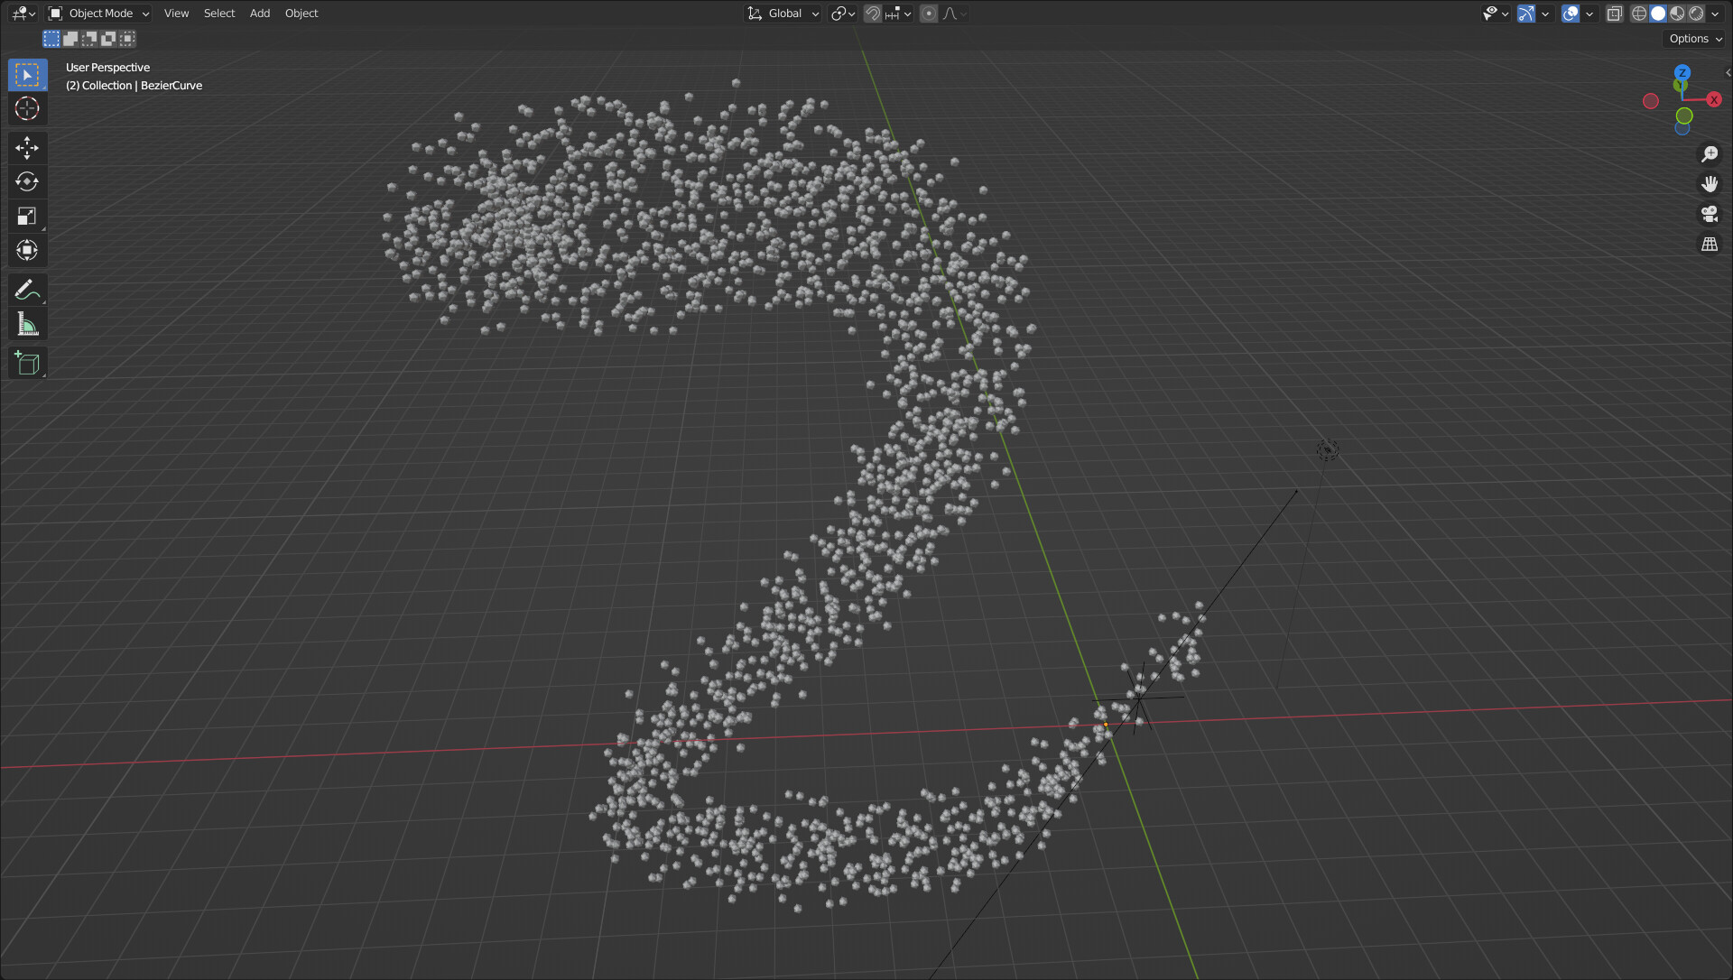Toggle snapping on
Image resolution: width=1733 pixels, height=980 pixels.
[x=872, y=14]
